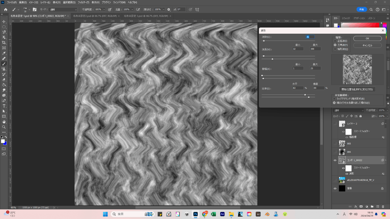Viewport: 390px width, 219px height.
Task: Open the brush モード dropdown in options bar
Action: (x=63, y=9)
